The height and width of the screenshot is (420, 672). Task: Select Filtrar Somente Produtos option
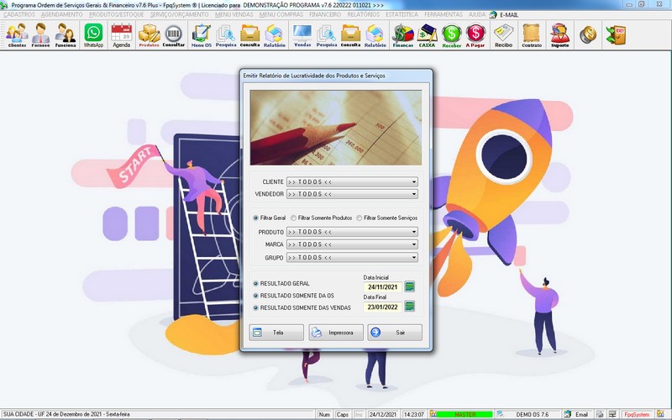[x=293, y=218]
